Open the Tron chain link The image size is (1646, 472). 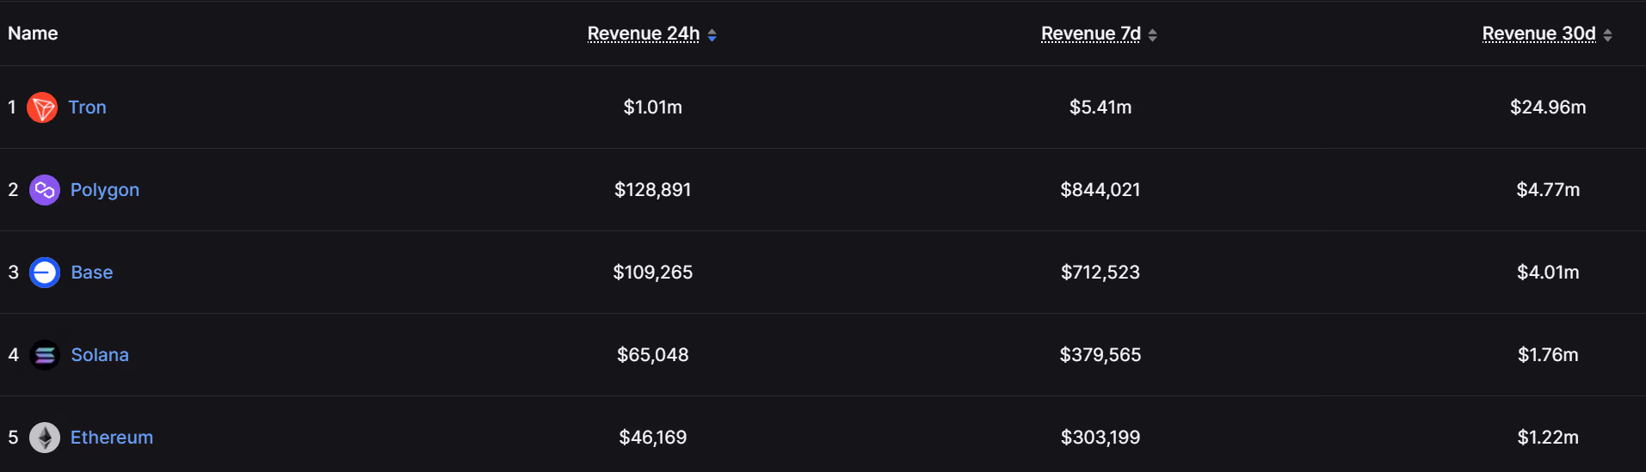point(88,107)
